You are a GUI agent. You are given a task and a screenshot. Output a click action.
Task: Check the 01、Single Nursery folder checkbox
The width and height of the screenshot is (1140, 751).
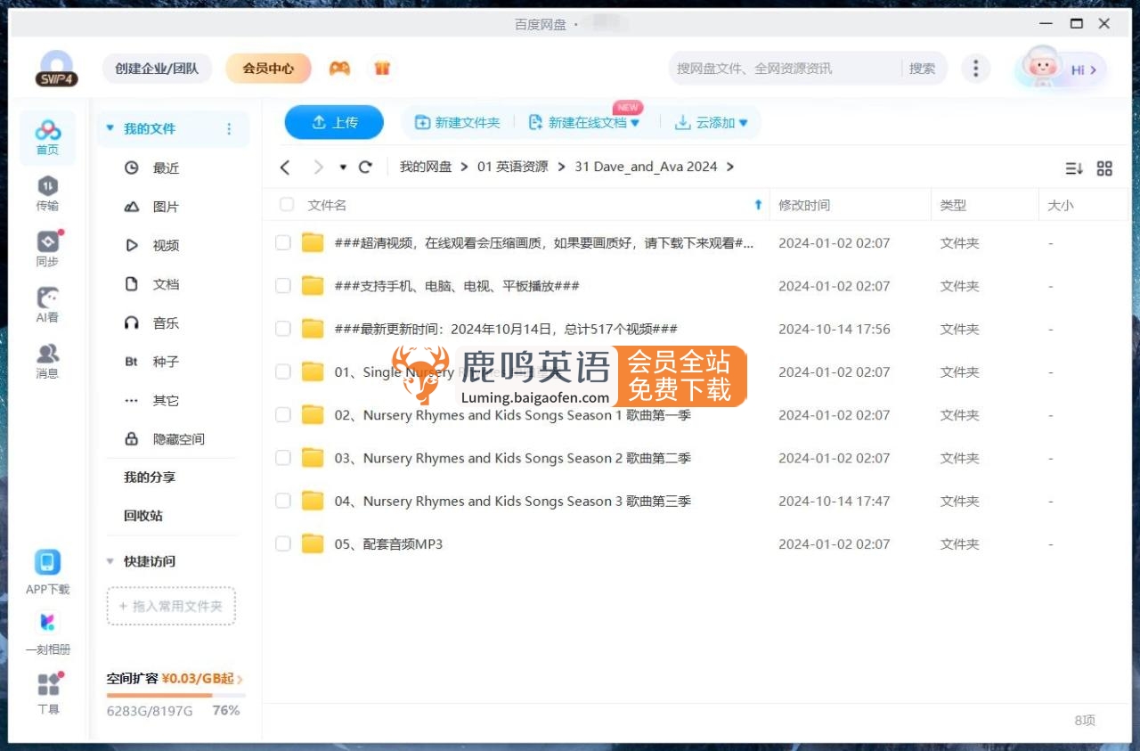coord(283,371)
